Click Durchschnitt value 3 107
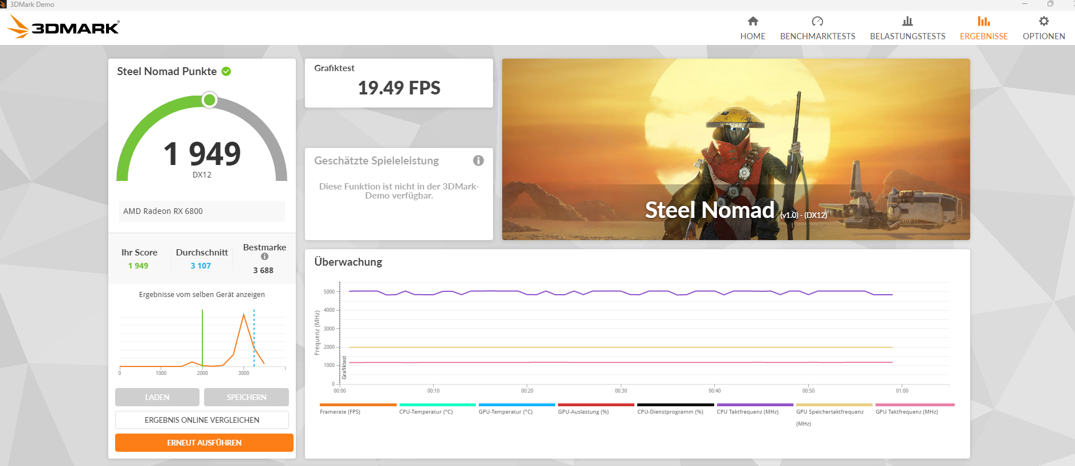The width and height of the screenshot is (1075, 466). click(x=201, y=266)
